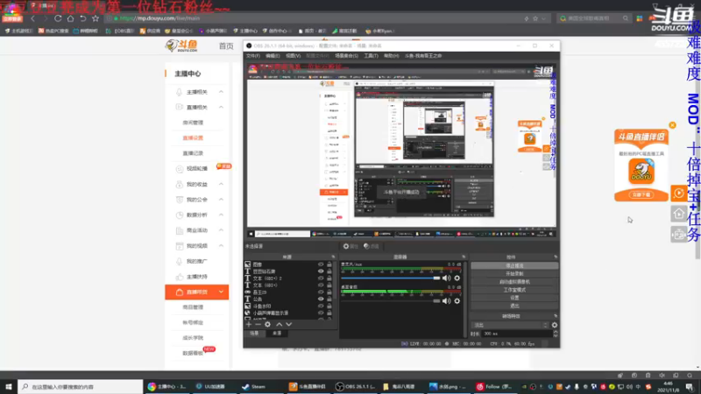Click the 停止推流 button in OBS

(x=514, y=265)
